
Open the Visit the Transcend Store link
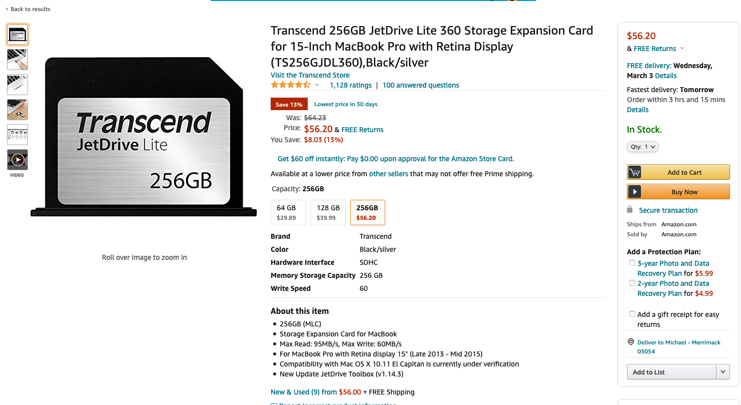pos(310,75)
